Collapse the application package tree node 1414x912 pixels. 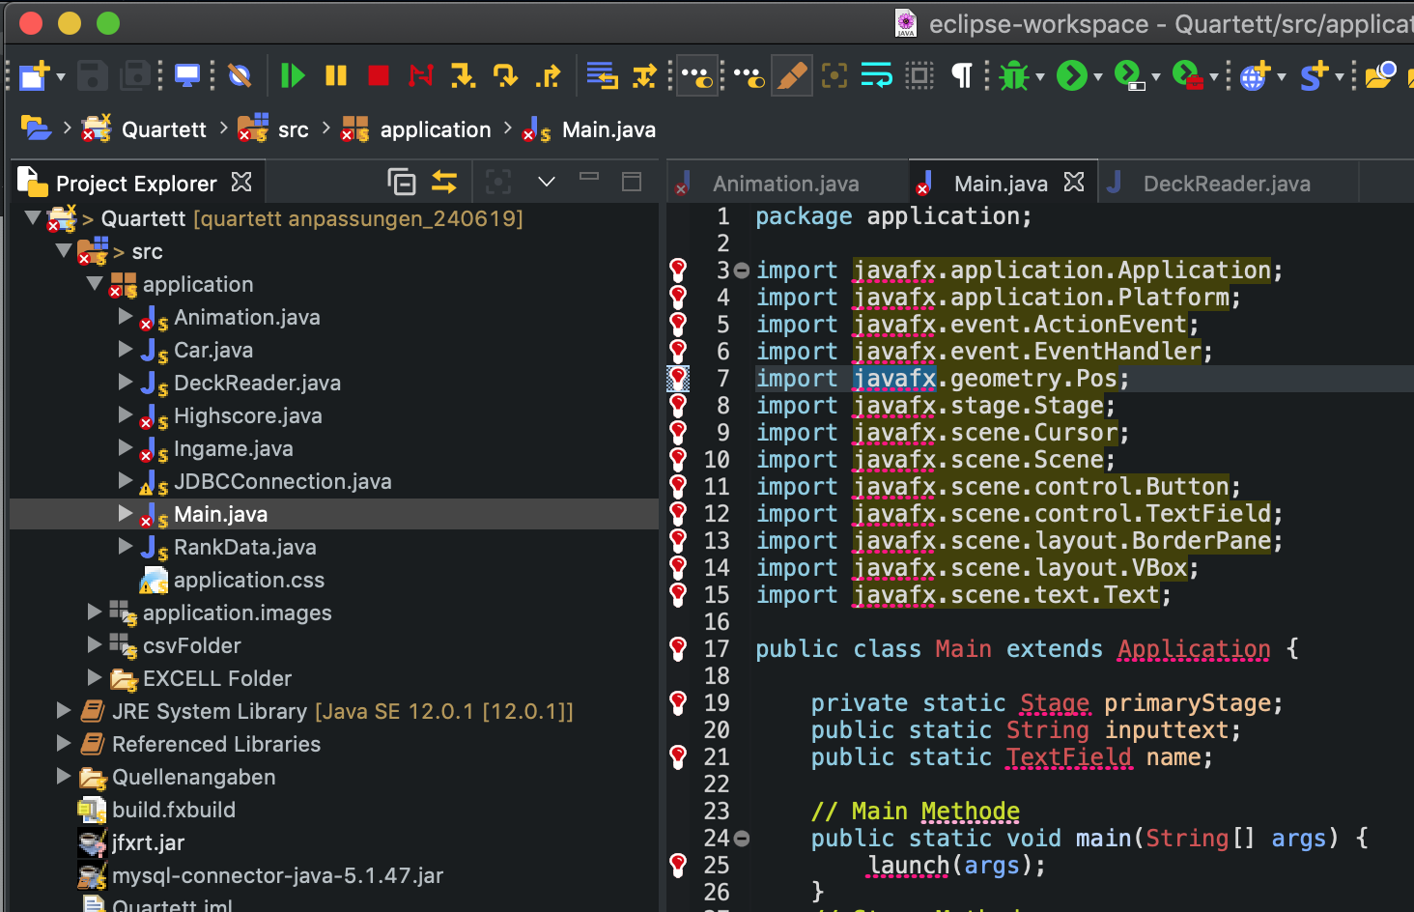click(x=95, y=284)
